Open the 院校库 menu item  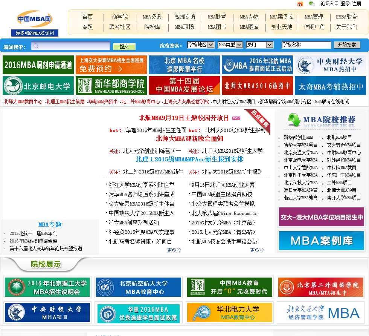coord(152,27)
